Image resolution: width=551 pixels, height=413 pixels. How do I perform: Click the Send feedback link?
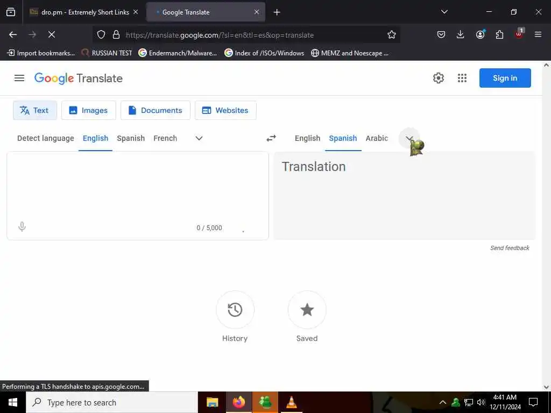[x=510, y=248]
